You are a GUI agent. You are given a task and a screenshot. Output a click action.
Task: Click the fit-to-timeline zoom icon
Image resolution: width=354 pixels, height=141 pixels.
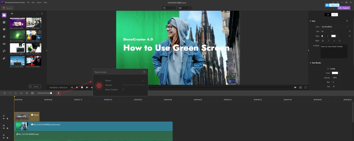[33, 93]
